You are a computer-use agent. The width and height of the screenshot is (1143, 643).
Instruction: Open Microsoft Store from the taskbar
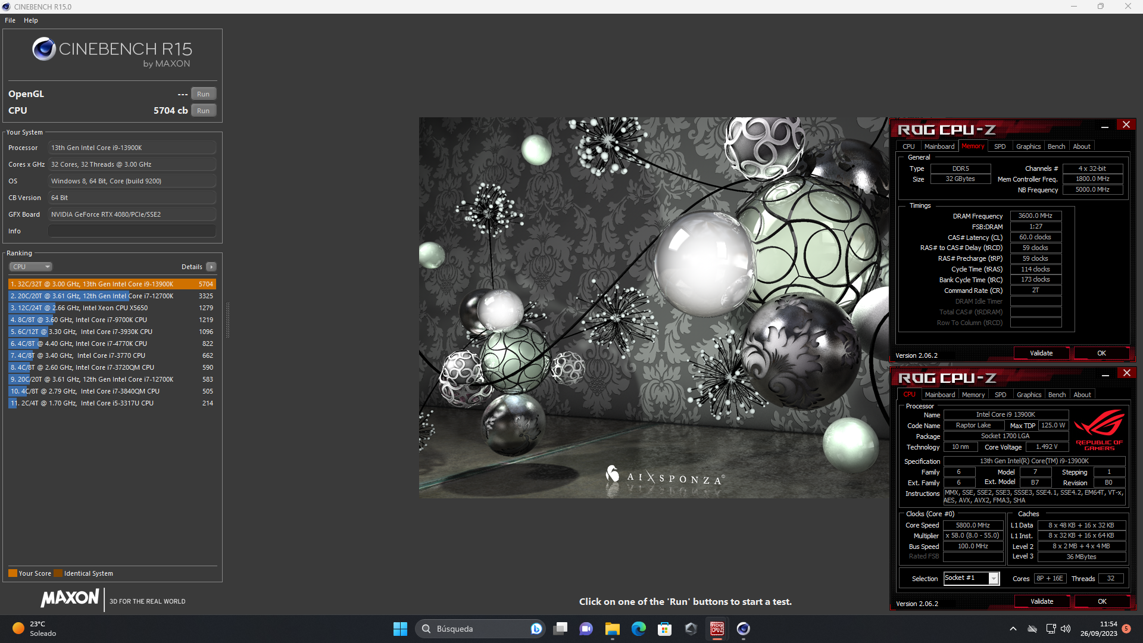tap(665, 629)
